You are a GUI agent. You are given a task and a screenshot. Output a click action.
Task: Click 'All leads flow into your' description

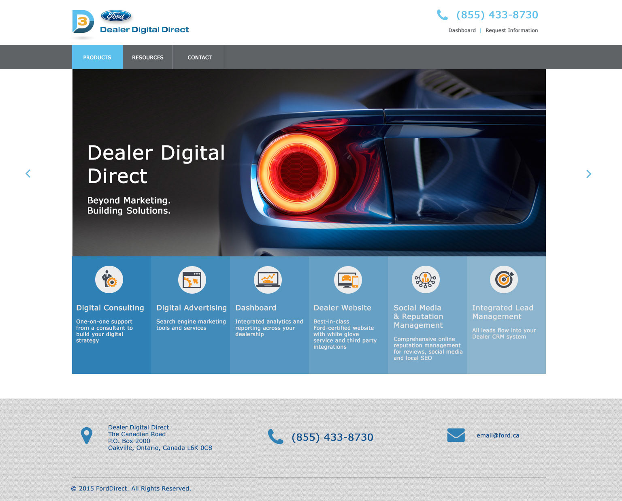pyautogui.click(x=504, y=333)
